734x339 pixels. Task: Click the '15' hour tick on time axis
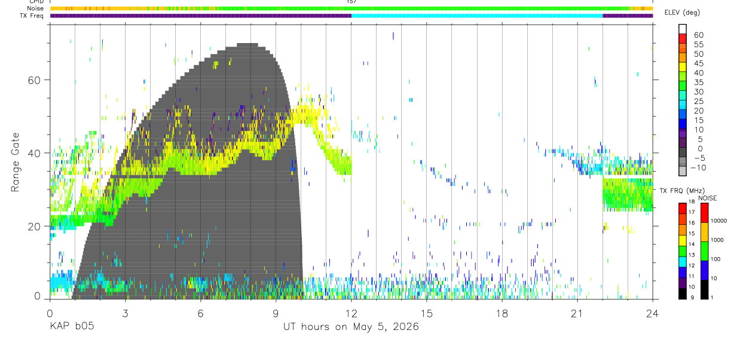[426, 313]
